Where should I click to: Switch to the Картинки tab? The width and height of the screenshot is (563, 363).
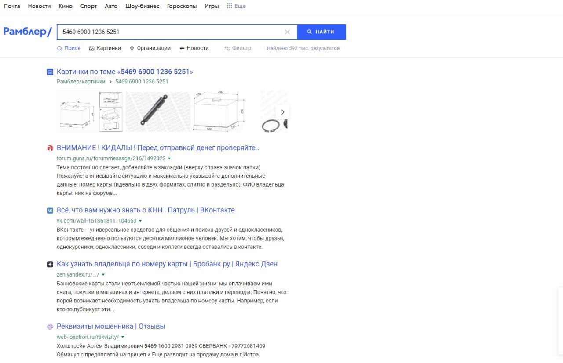tap(105, 48)
